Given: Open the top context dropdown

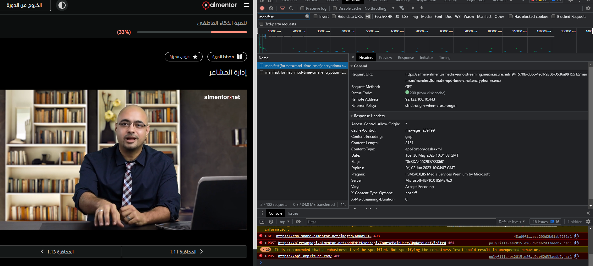Looking at the screenshot, I should pyautogui.click(x=284, y=222).
